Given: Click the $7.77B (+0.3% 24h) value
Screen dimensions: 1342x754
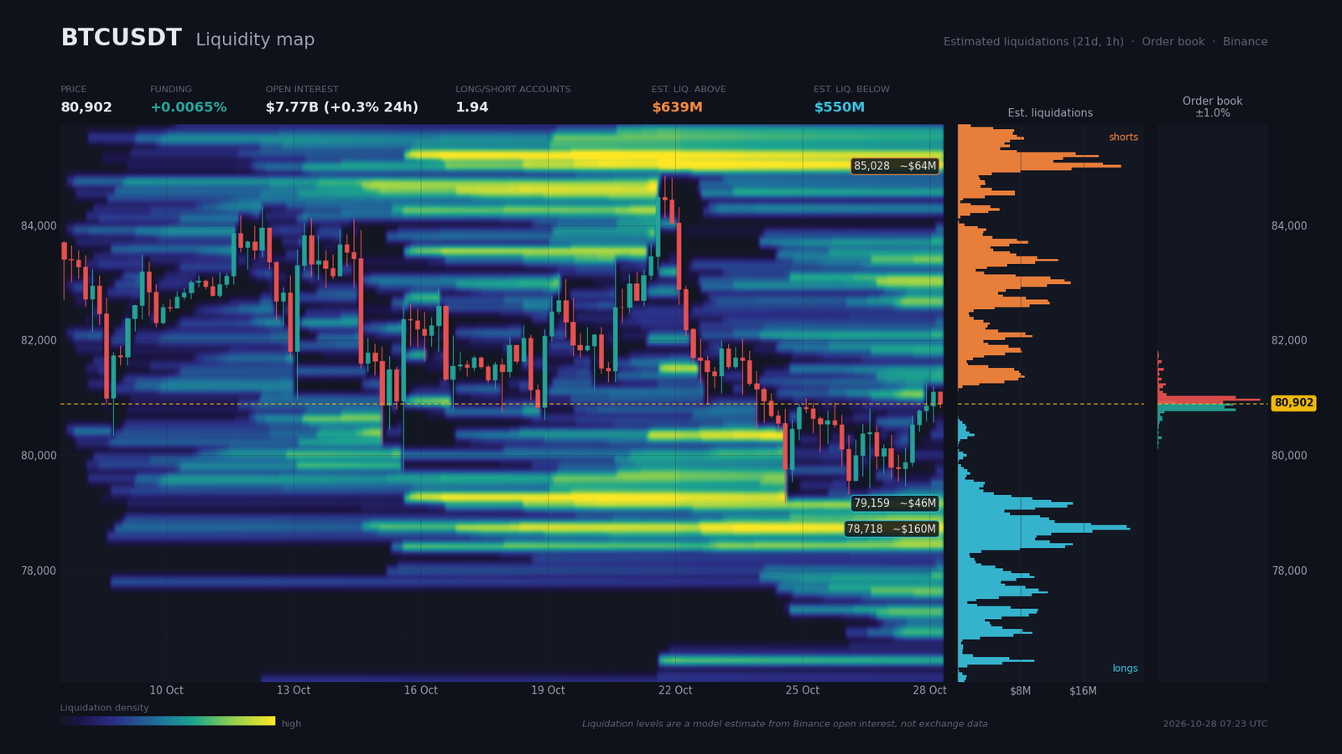Looking at the screenshot, I should [342, 107].
